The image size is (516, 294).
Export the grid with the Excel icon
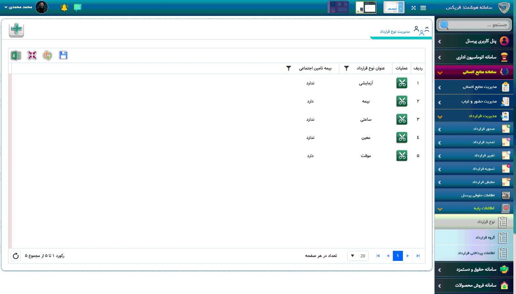click(16, 55)
